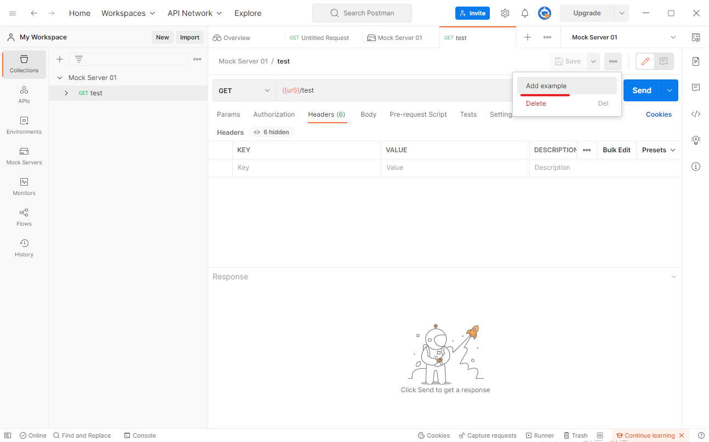
Task: Open notifications bell
Action: (x=525, y=13)
